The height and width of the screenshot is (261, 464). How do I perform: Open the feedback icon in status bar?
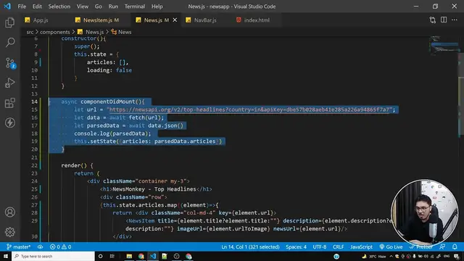[442, 246]
